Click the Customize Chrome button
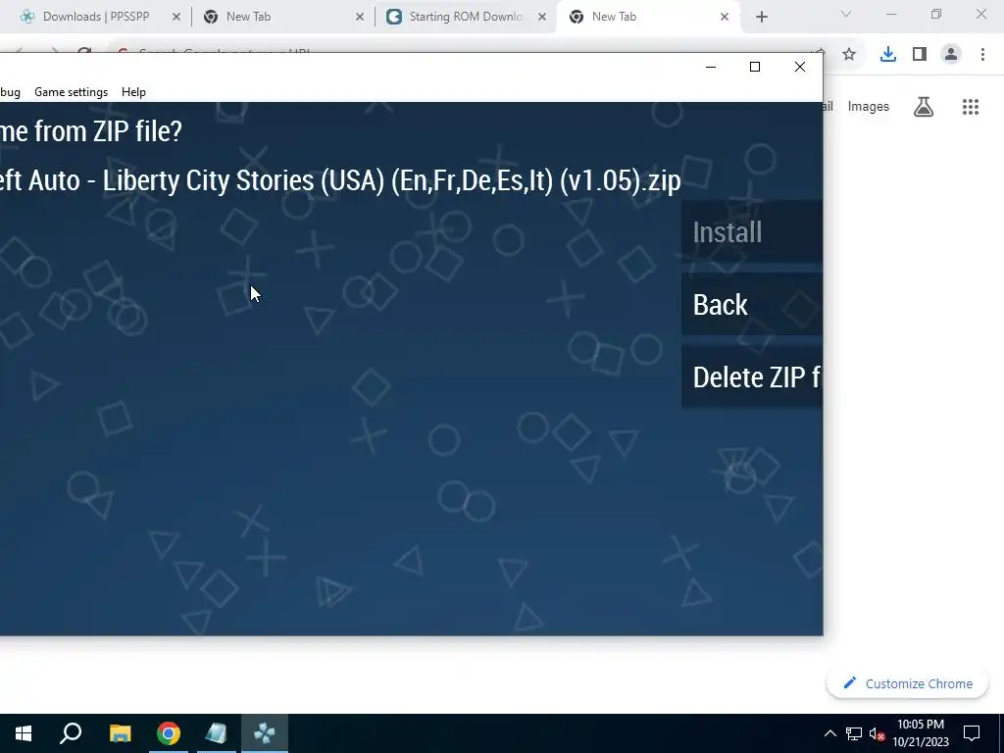 (907, 683)
